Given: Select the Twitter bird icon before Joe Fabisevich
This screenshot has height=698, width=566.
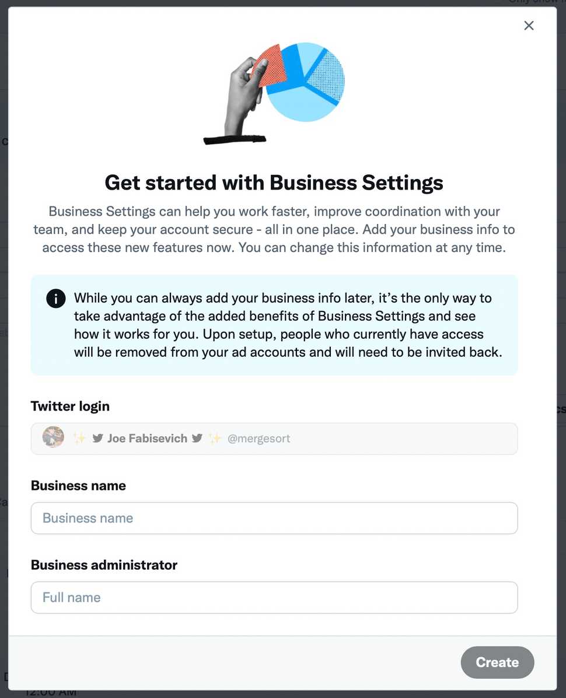Looking at the screenshot, I should (x=97, y=438).
